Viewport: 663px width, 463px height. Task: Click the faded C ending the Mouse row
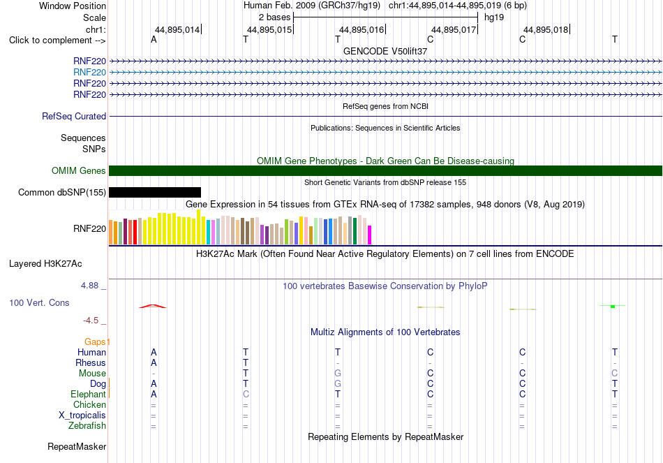pos(614,374)
